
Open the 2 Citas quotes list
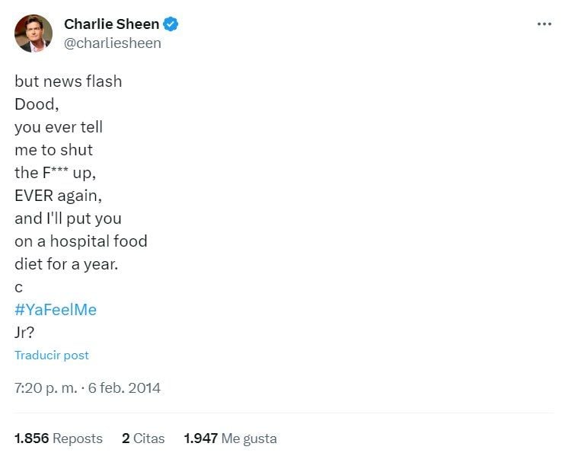click(143, 438)
